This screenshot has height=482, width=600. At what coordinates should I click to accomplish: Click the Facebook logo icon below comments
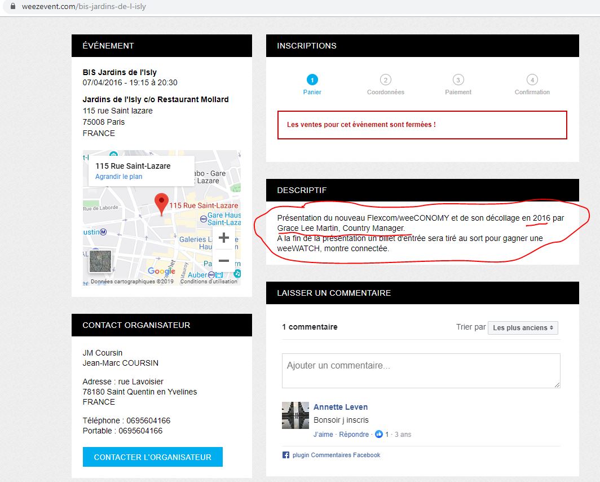[x=286, y=455]
